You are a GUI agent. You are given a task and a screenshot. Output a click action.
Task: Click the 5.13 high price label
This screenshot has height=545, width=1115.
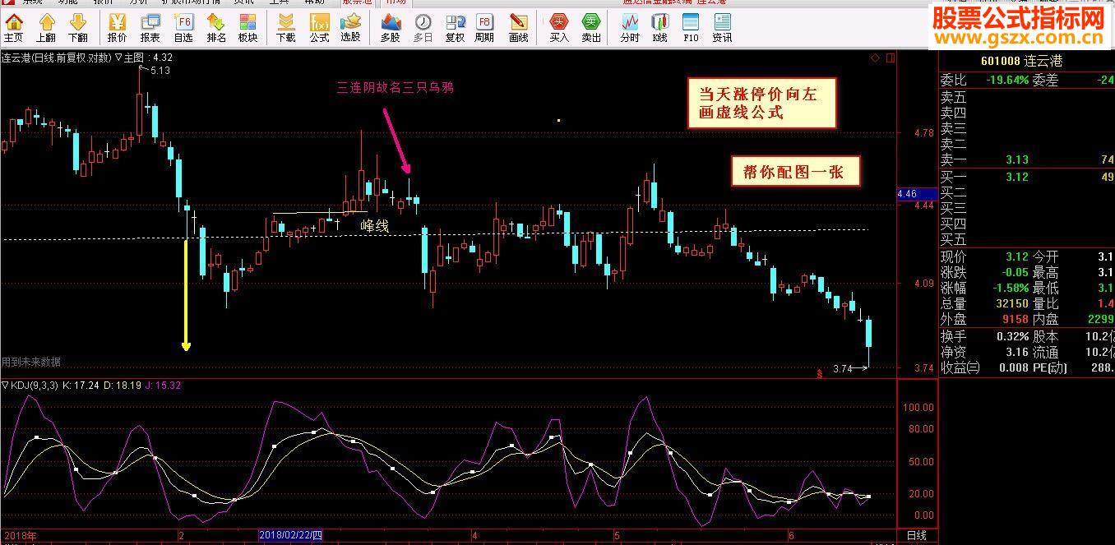(x=160, y=71)
